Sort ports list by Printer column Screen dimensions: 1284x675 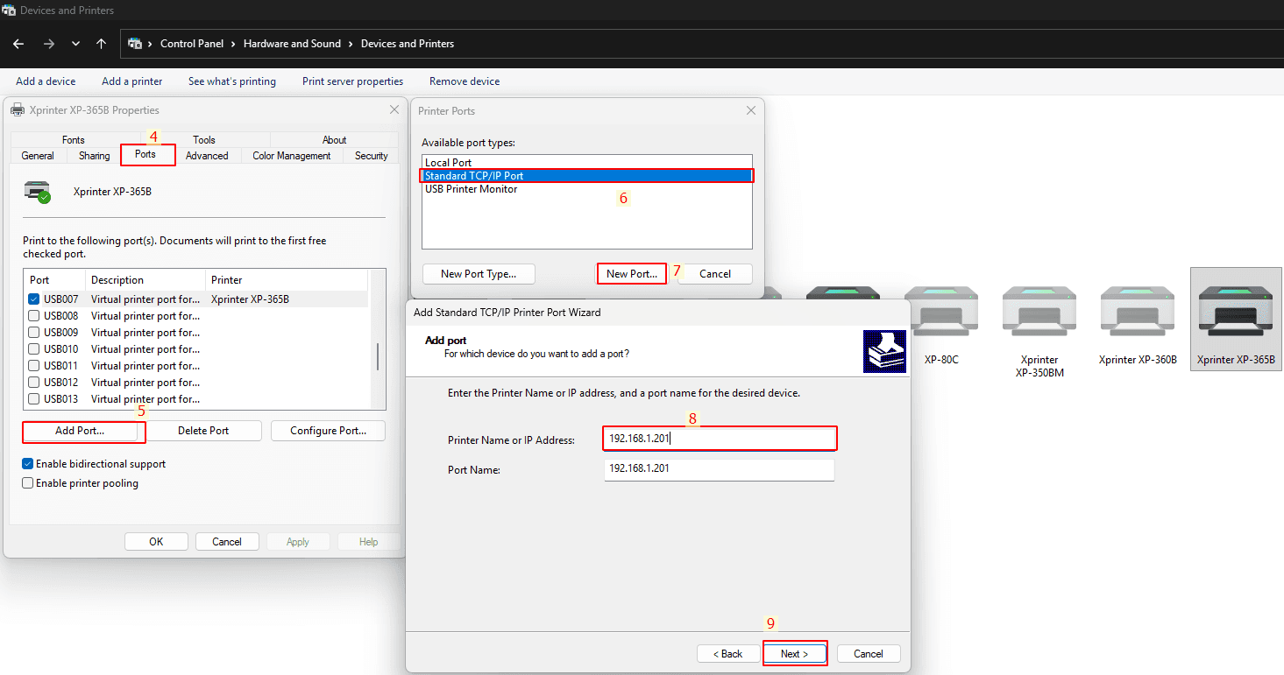pyautogui.click(x=287, y=280)
